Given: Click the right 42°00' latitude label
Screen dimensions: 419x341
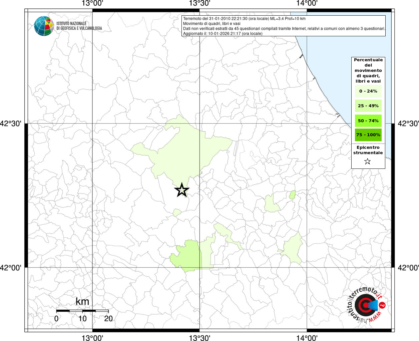Looking at the screenshot, I should coord(408,267).
